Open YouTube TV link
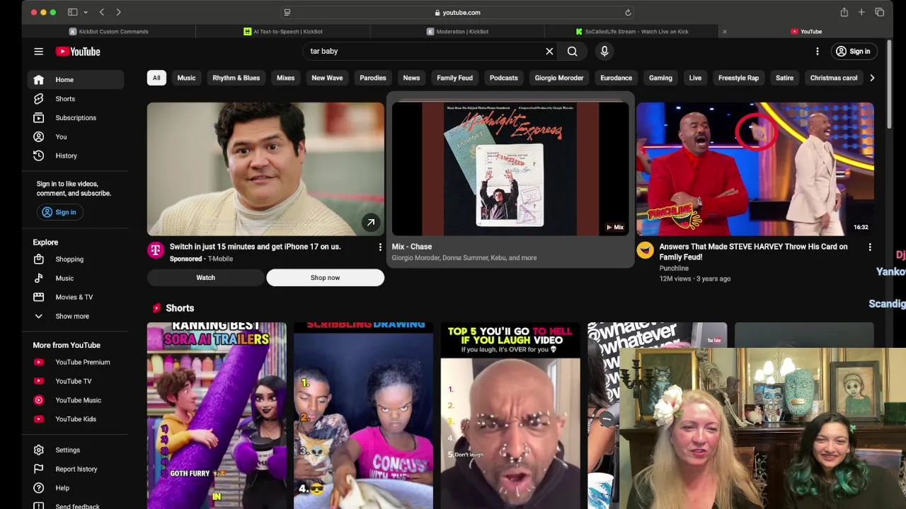This screenshot has height=509, width=906. coord(76,381)
